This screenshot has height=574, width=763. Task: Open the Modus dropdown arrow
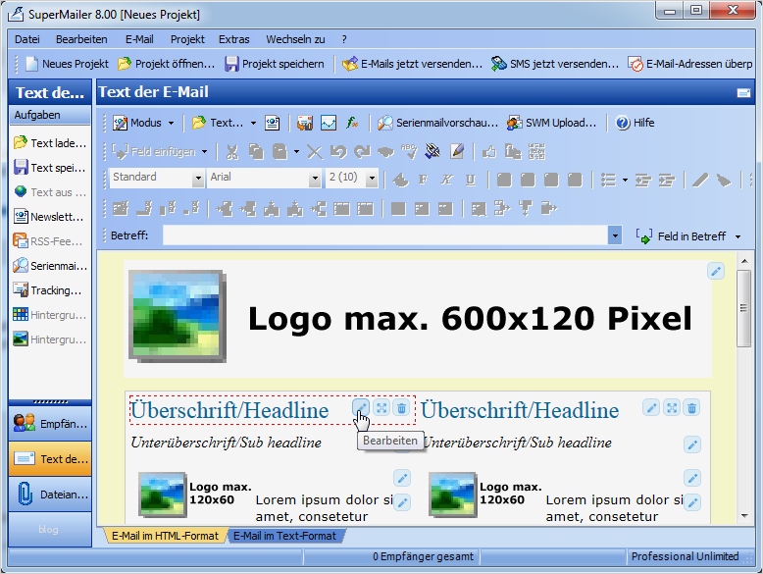[171, 124]
